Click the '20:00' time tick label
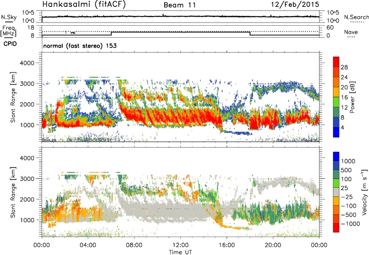Image resolution: width=369 pixels, height=255 pixels. (x=273, y=245)
